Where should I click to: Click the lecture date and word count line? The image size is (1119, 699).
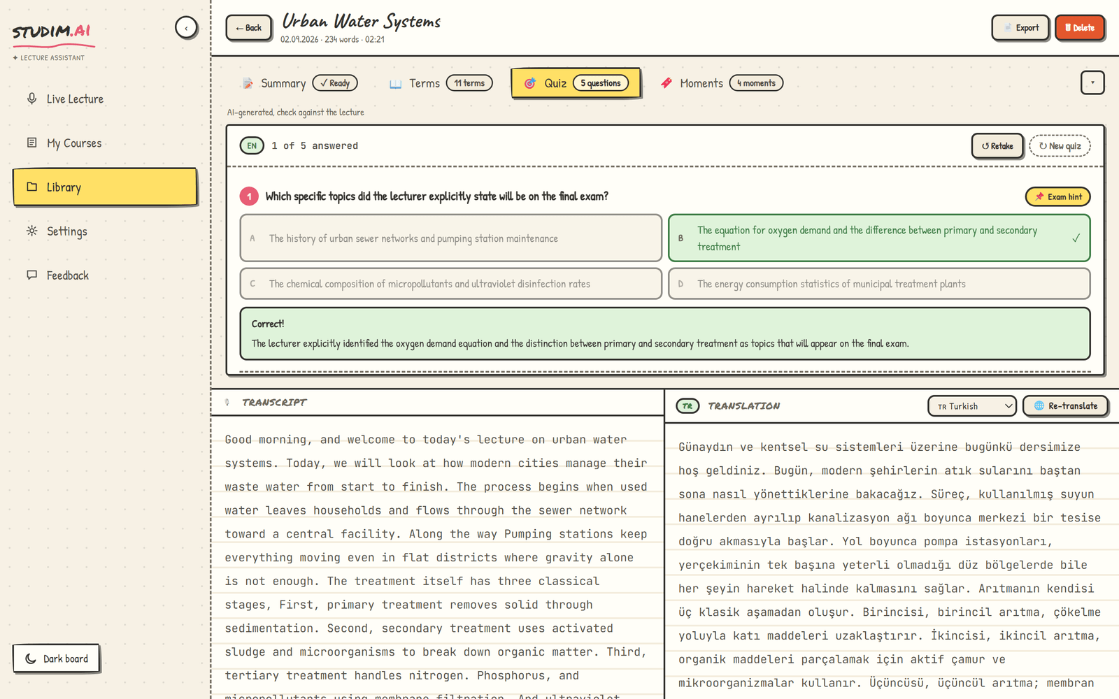(x=332, y=40)
